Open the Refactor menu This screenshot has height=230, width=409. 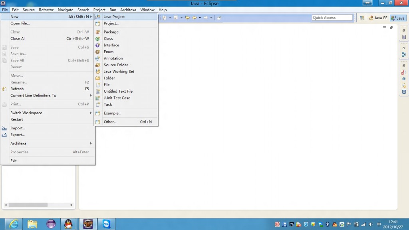point(46,10)
